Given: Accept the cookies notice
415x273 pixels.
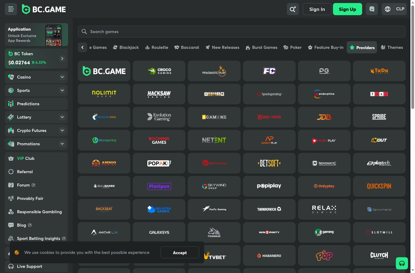Looking at the screenshot, I should (x=180, y=252).
